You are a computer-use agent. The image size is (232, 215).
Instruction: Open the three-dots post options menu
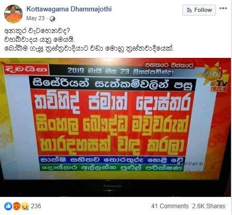pos(223,8)
